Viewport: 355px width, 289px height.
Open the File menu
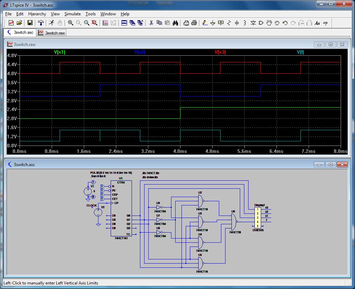point(8,14)
